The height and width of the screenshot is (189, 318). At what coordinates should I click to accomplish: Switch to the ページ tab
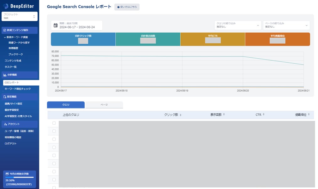pos(104,105)
